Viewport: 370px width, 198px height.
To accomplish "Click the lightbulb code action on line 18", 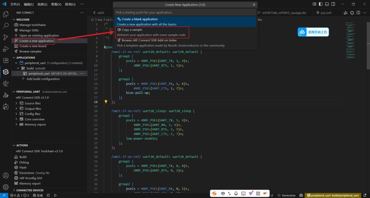I will [x=106, y=102].
